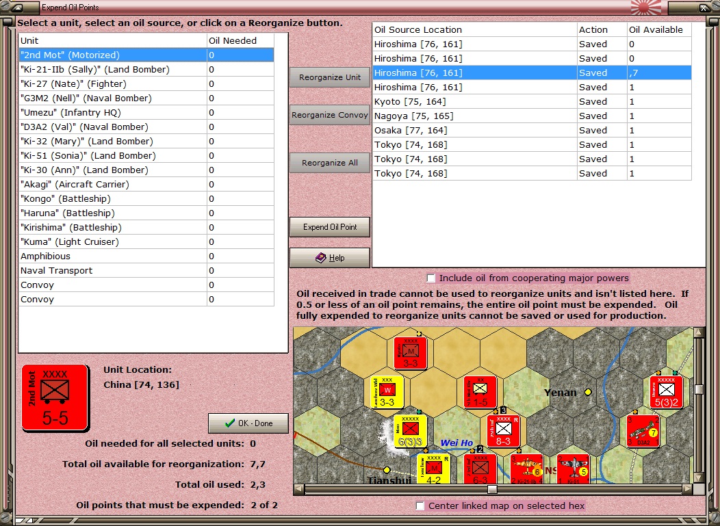Select the "Ki-27 (Nate)" (Fighter) row

coord(146,84)
